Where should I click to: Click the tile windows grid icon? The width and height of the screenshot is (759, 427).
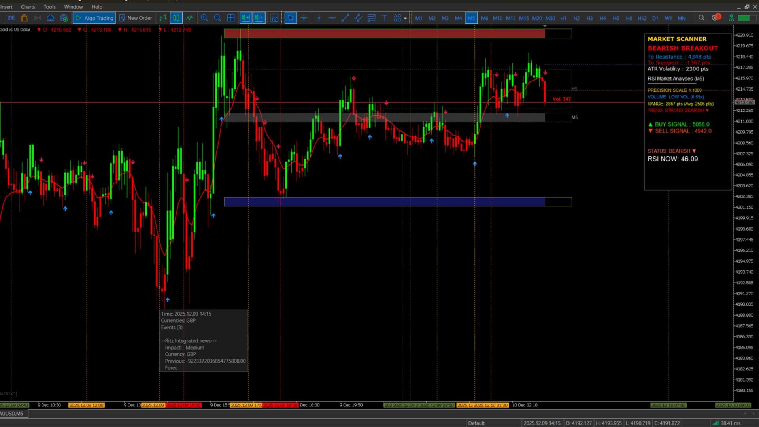coord(231,18)
